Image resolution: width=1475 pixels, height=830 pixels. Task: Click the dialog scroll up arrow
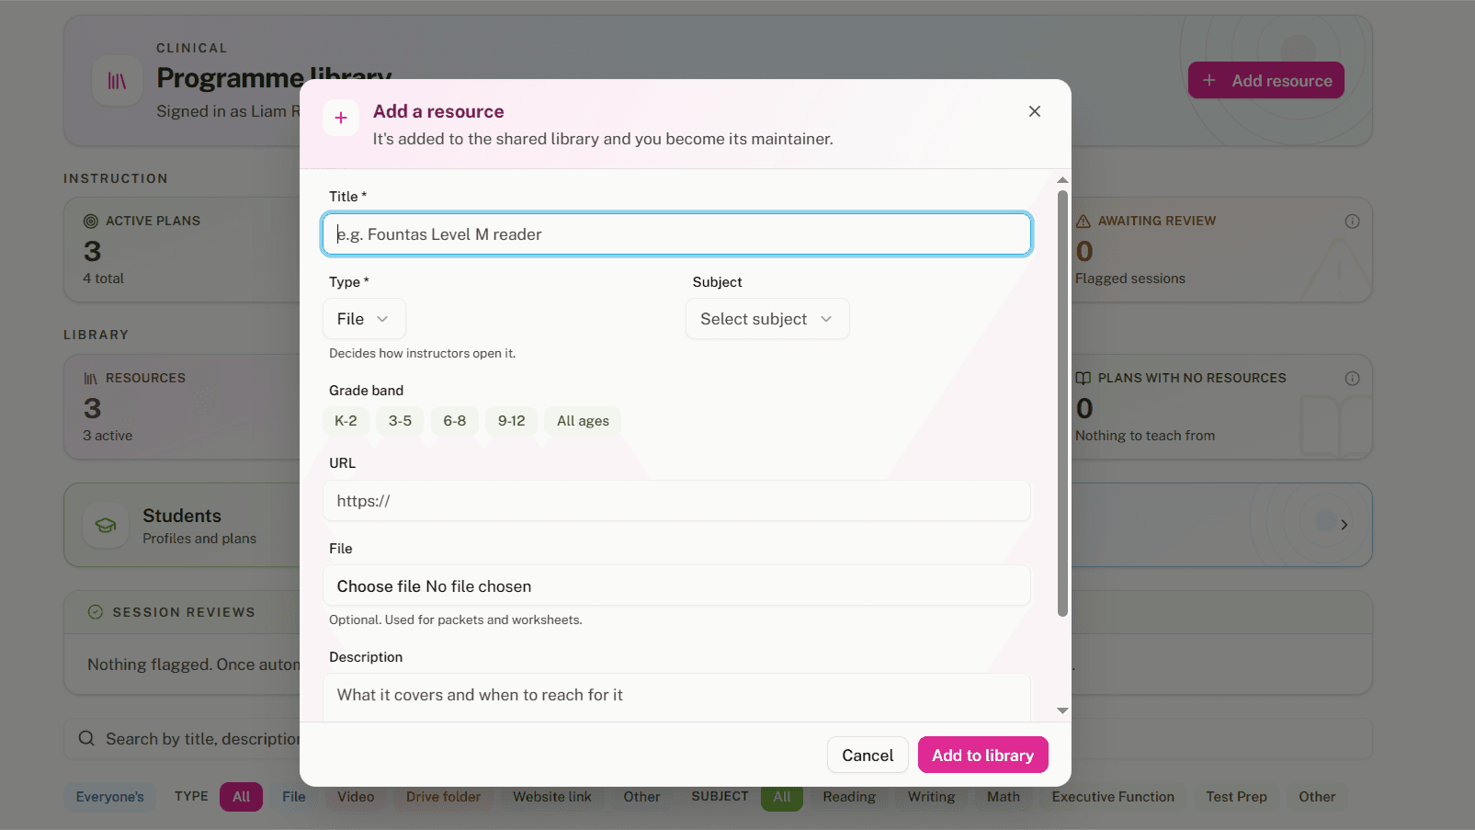click(x=1062, y=180)
